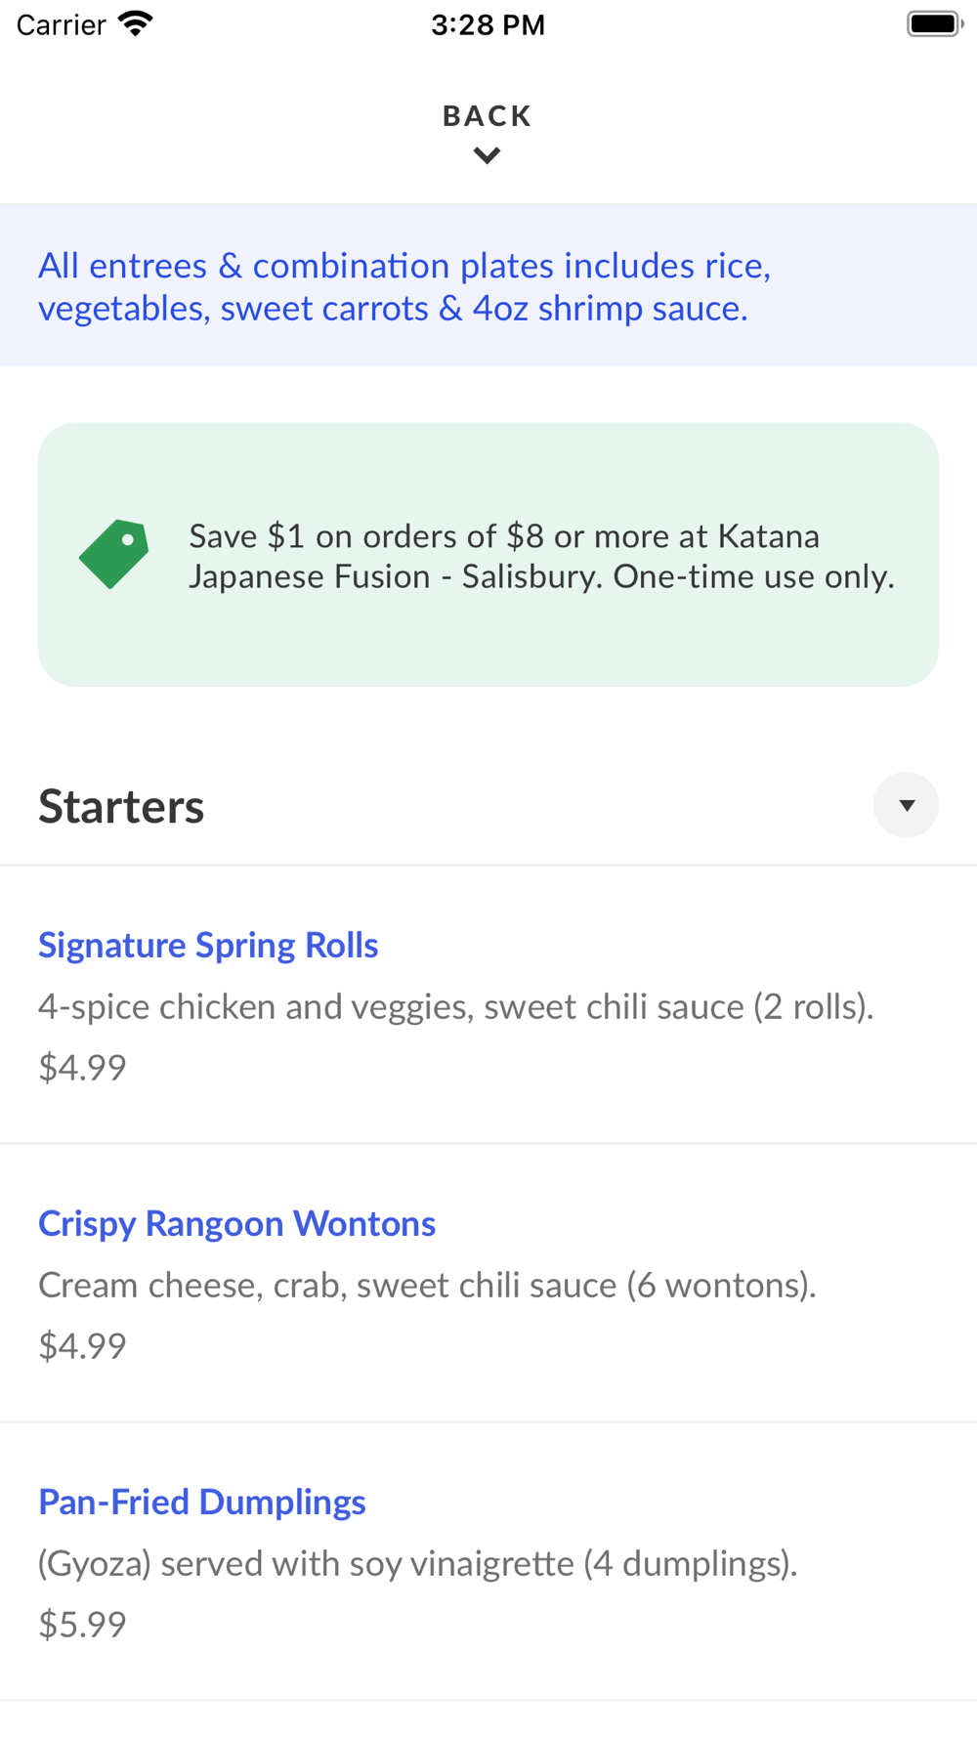Viewport: 977px width, 1737px height.
Task: Open Signature Spring Rolls item
Action: click(x=208, y=945)
